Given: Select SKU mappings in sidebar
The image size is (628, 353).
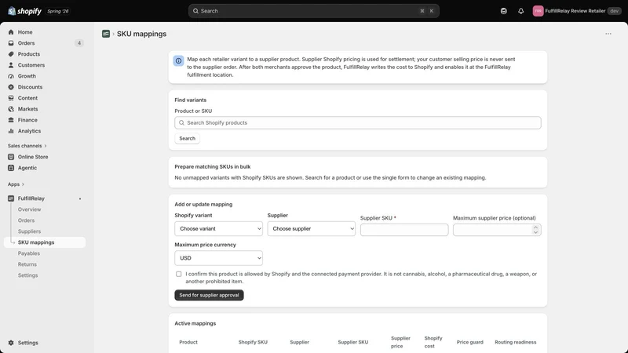Looking at the screenshot, I should click(x=45, y=242).
